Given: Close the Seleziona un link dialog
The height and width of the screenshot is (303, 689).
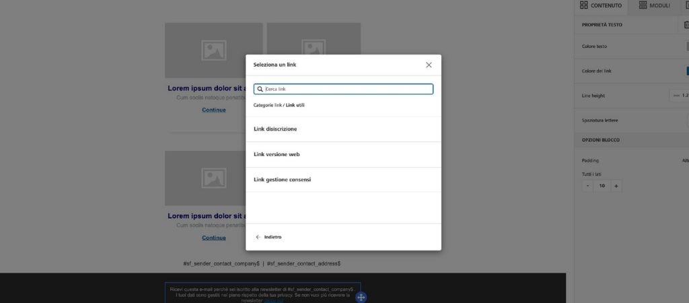Looking at the screenshot, I should 429,65.
